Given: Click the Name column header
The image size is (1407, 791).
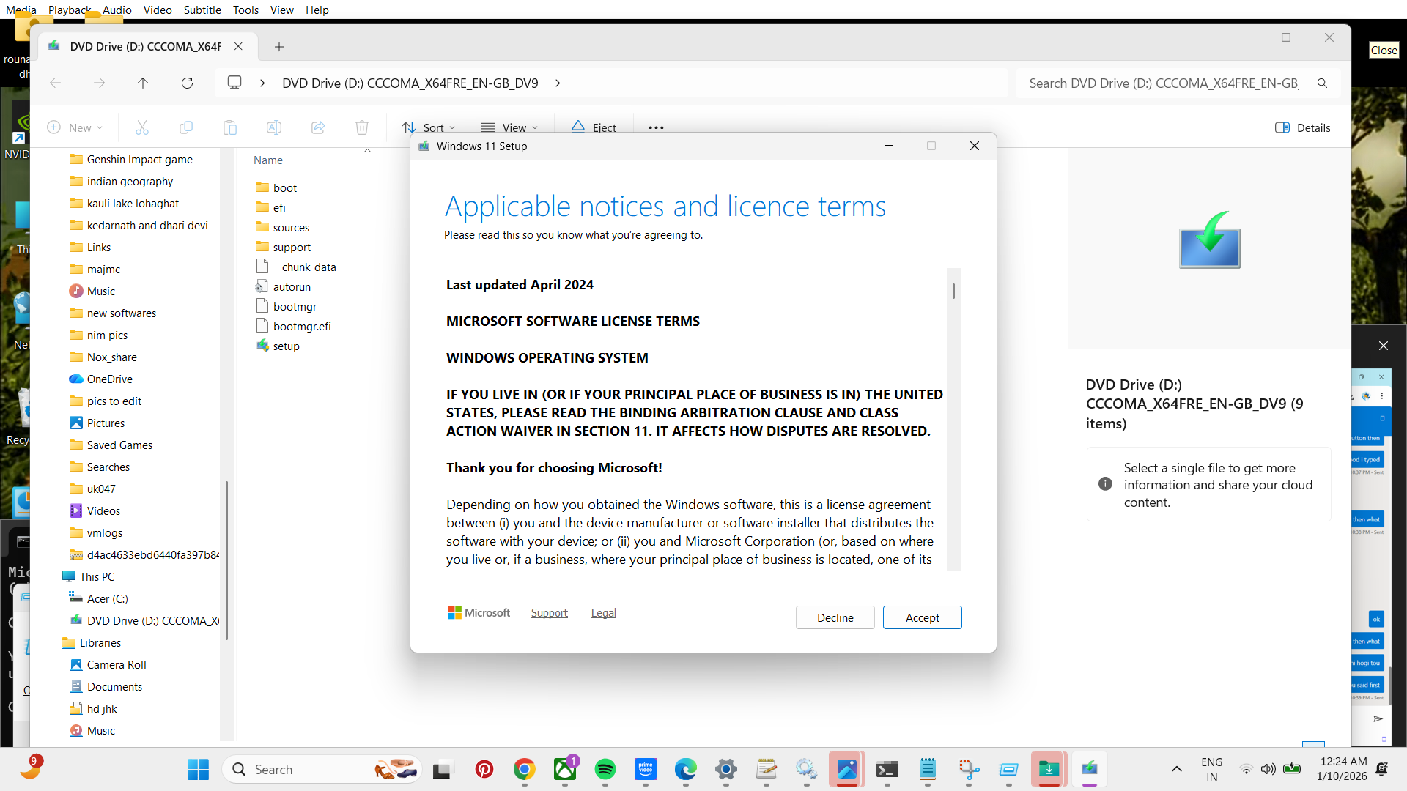Looking at the screenshot, I should point(268,160).
